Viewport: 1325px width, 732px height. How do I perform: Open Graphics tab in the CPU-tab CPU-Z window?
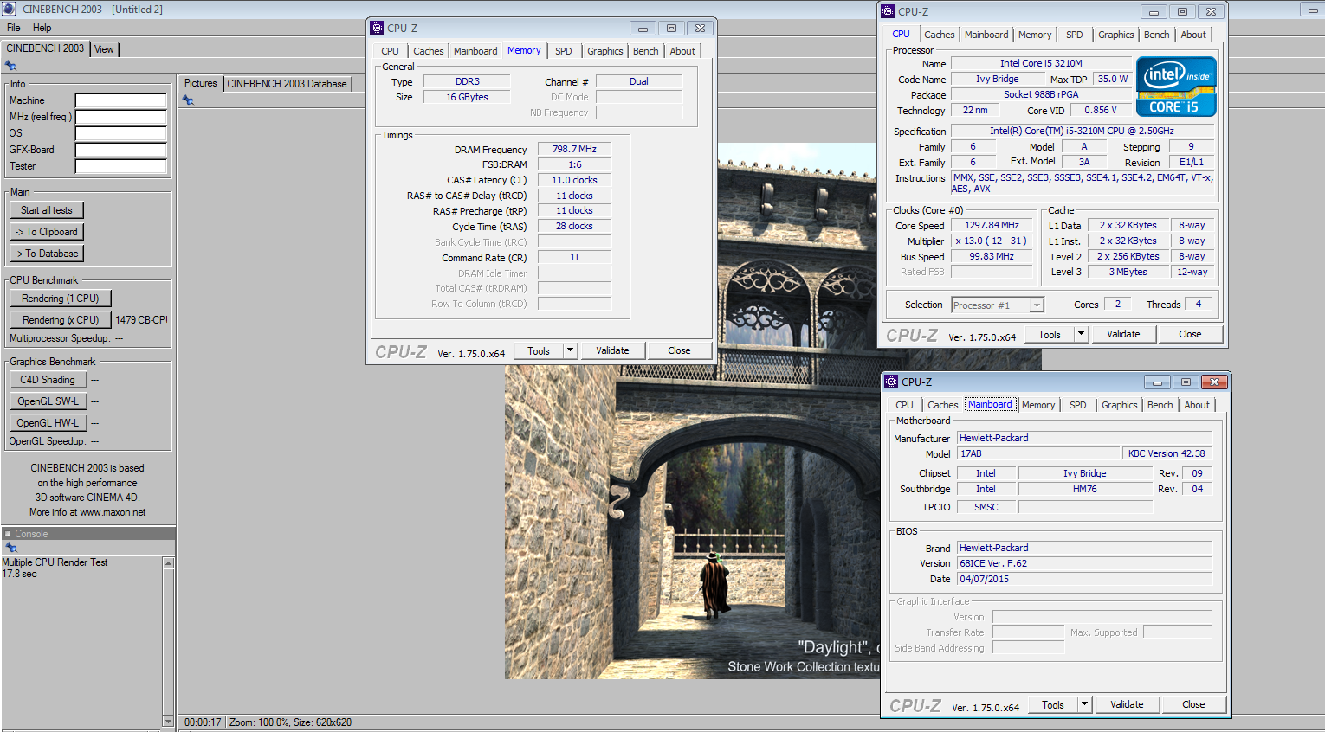coord(1116,35)
